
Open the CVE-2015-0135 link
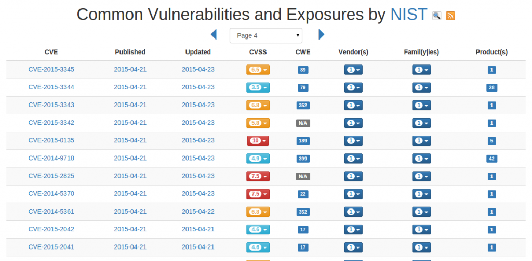coord(51,140)
